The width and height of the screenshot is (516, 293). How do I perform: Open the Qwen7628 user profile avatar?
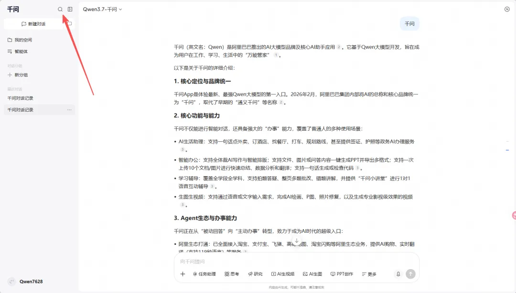(x=11, y=282)
